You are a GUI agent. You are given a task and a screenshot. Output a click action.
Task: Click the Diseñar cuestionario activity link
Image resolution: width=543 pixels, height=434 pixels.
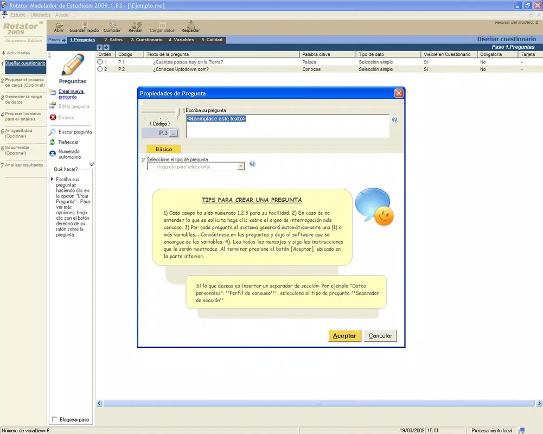click(25, 63)
